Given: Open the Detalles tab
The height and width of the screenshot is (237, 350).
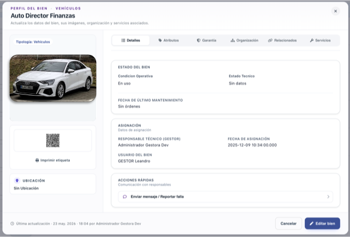Looking at the screenshot, I should 130,41.
